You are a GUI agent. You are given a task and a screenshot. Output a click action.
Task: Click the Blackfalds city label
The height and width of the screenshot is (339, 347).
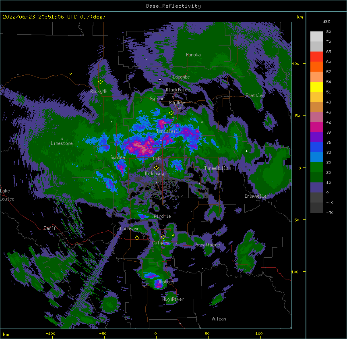(178, 90)
